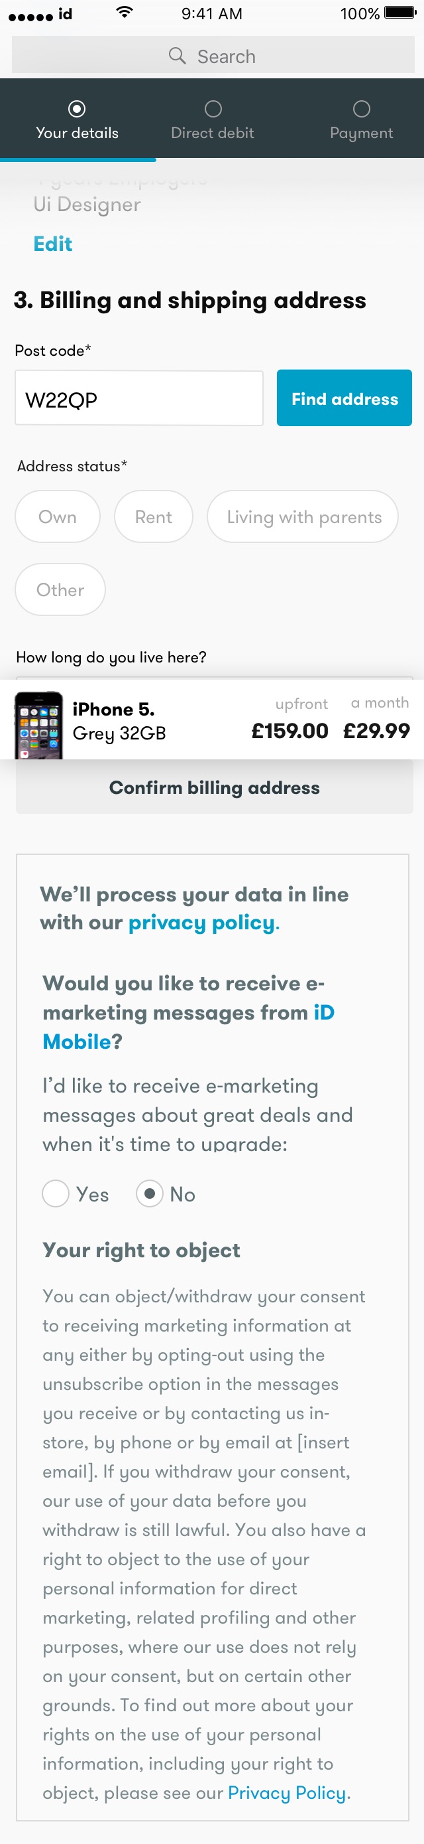Select Yes for e-marketing messages
This screenshot has width=424, height=1844.
coord(55,1193)
